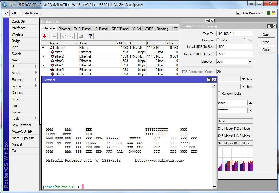Expand the Add interface dropdown arrow
279x193 pixels.
click(47, 36)
